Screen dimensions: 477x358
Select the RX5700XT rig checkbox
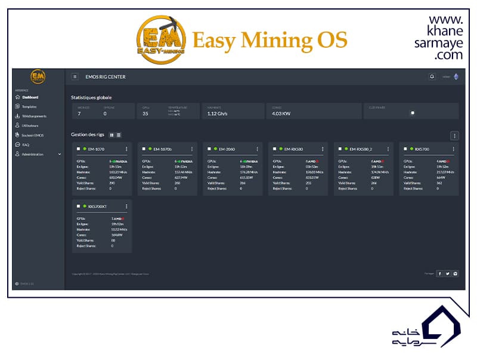[x=79, y=206]
